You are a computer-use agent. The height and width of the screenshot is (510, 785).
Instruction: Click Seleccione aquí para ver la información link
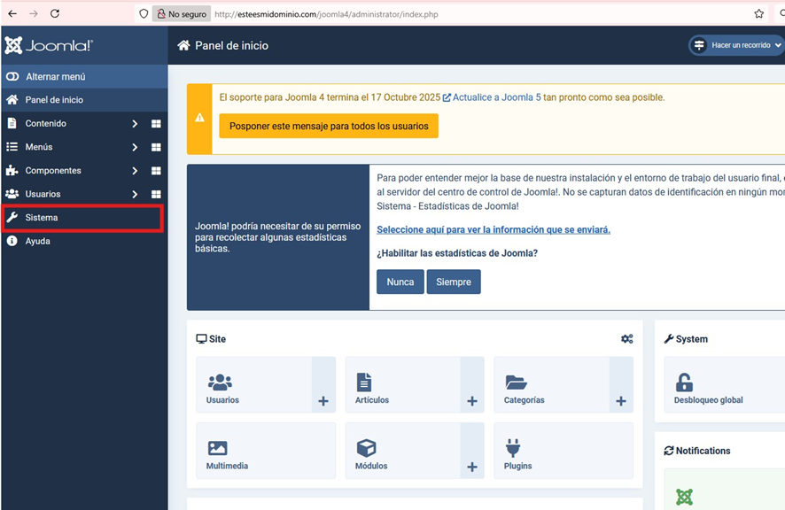[494, 229]
